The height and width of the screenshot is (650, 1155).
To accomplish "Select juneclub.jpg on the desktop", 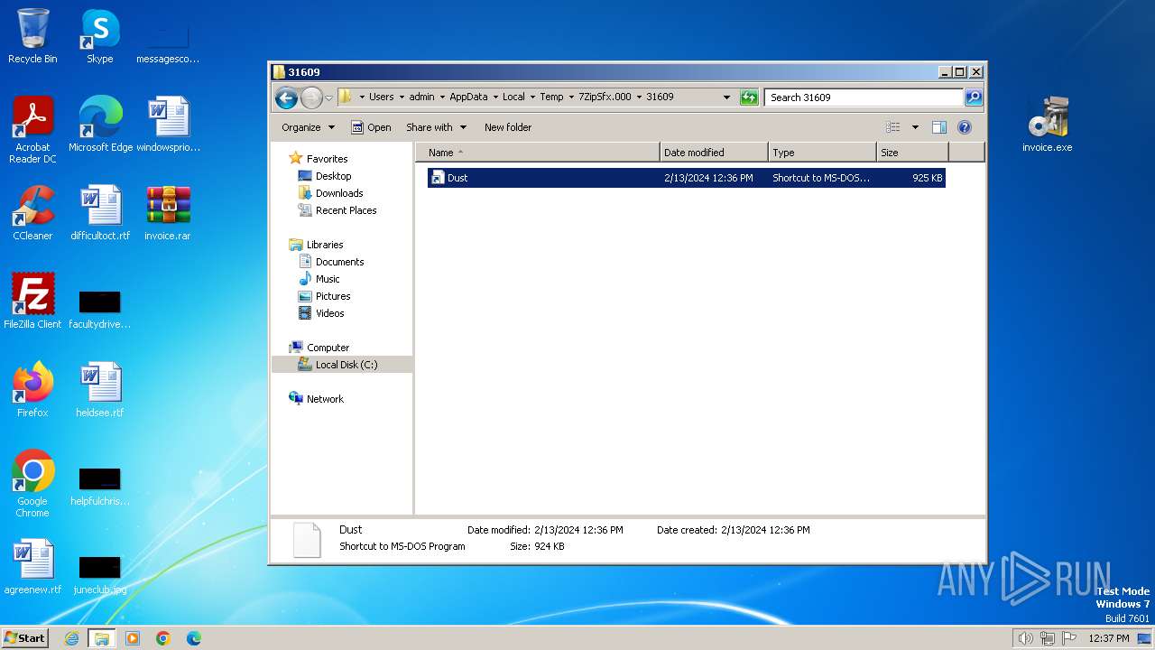I will [100, 574].
